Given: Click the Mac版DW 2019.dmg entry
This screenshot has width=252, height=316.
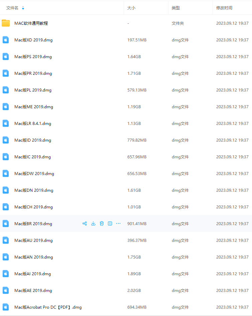Looking at the screenshot, I should (x=34, y=173).
